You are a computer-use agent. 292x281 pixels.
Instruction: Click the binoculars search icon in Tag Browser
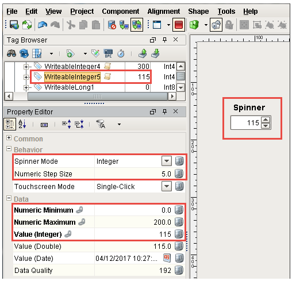coord(11,53)
